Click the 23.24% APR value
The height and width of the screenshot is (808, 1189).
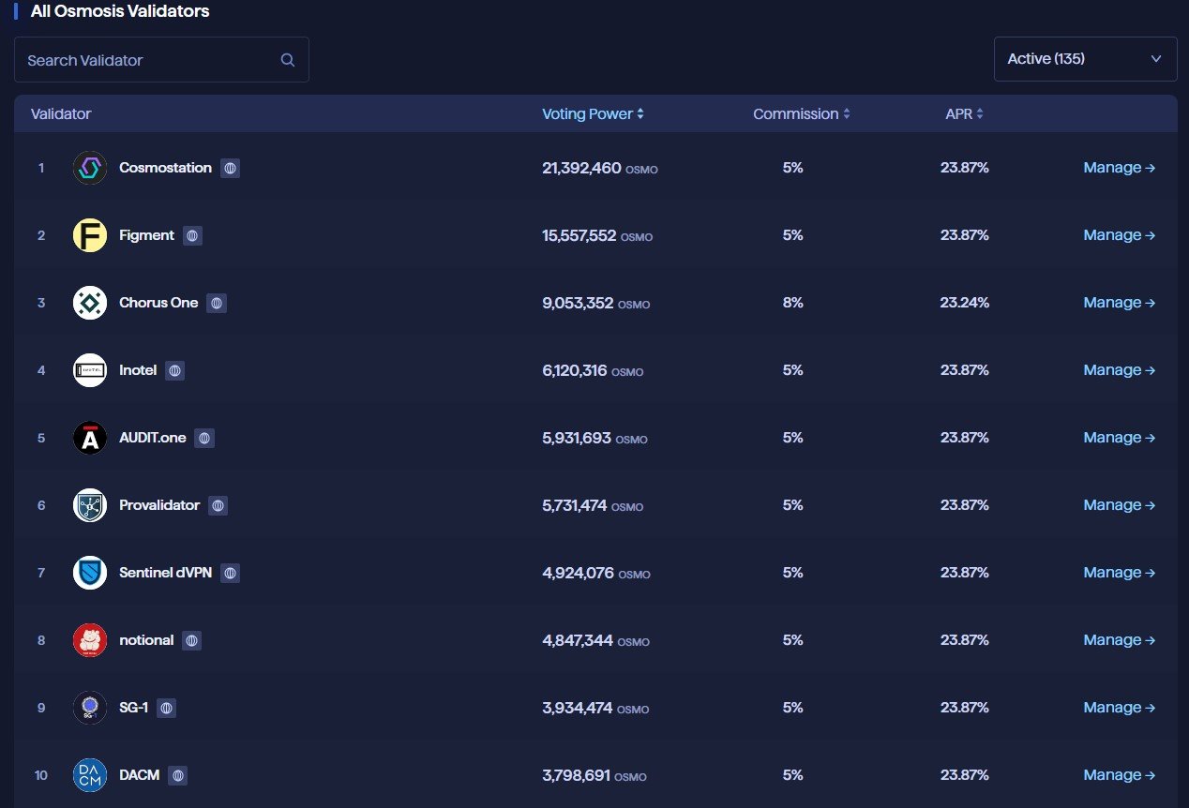click(x=965, y=303)
